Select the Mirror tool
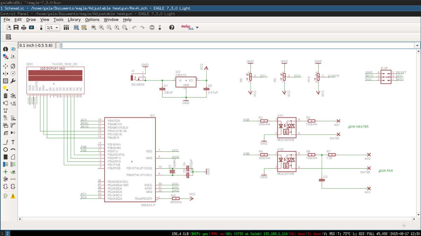Viewport: 421px width, 236px height. [6, 74]
